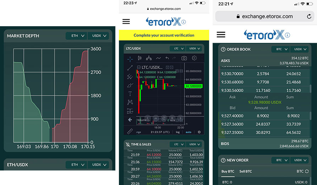Image resolution: width=317 pixels, height=185 pixels.
Task: Select the ruler measure tool
Action: click(x=130, y=131)
